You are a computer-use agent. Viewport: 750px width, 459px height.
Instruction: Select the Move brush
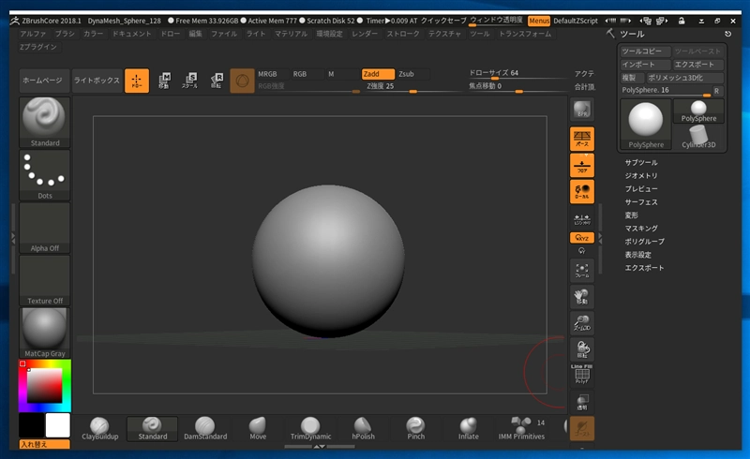coord(258,428)
